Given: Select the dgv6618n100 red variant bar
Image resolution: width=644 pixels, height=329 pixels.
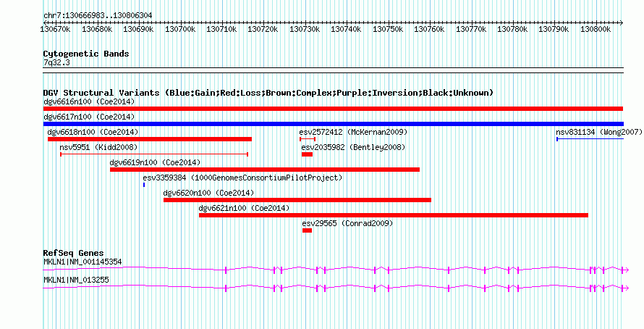Looking at the screenshot, I should pyautogui.click(x=150, y=139).
